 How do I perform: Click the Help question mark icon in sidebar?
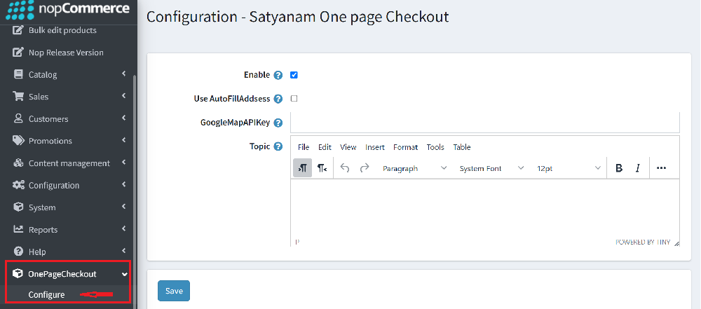(x=18, y=252)
